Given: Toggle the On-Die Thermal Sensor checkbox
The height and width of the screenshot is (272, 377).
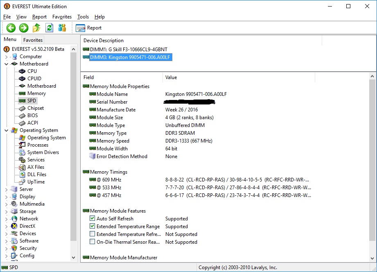Looking at the screenshot, I should [x=93, y=242].
